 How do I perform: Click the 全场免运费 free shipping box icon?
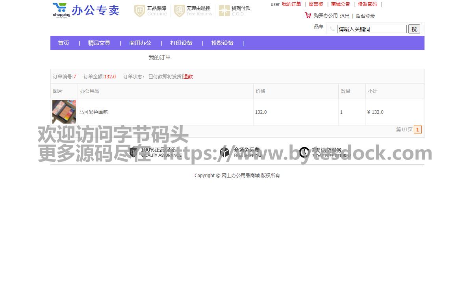pyautogui.click(x=224, y=152)
